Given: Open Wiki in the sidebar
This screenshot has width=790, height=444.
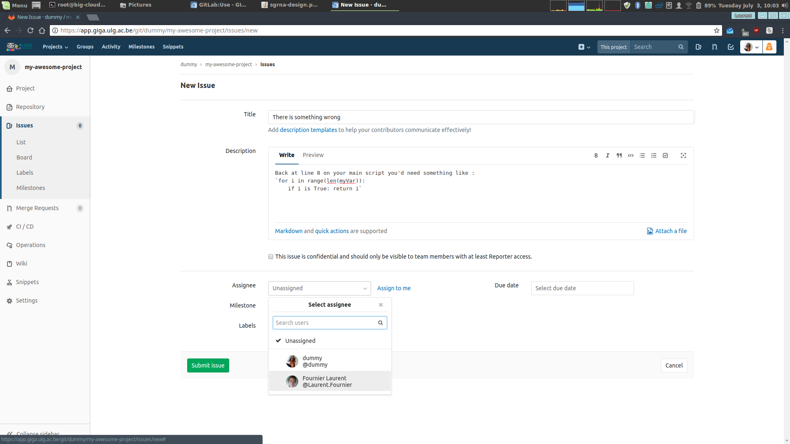Looking at the screenshot, I should 21,264.
